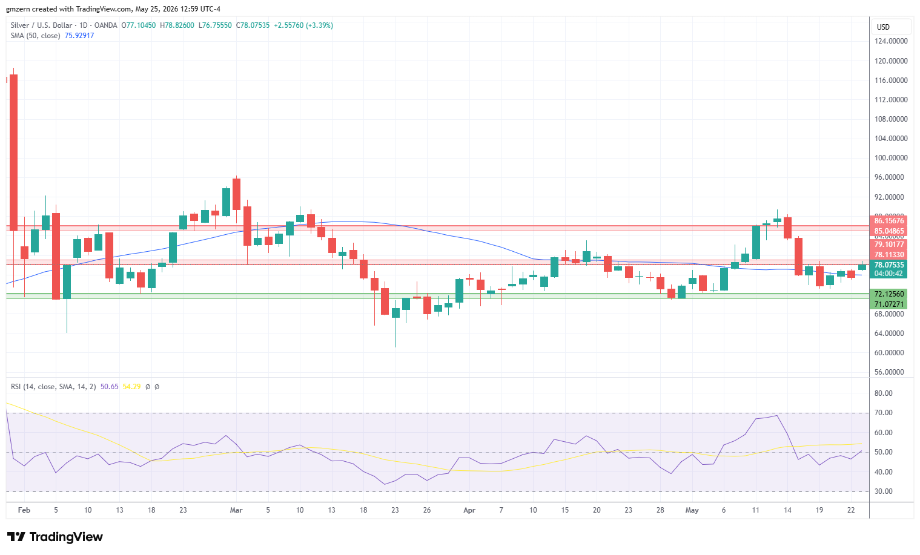Click the change value +2.55760 (+3.39%)

[303, 25]
